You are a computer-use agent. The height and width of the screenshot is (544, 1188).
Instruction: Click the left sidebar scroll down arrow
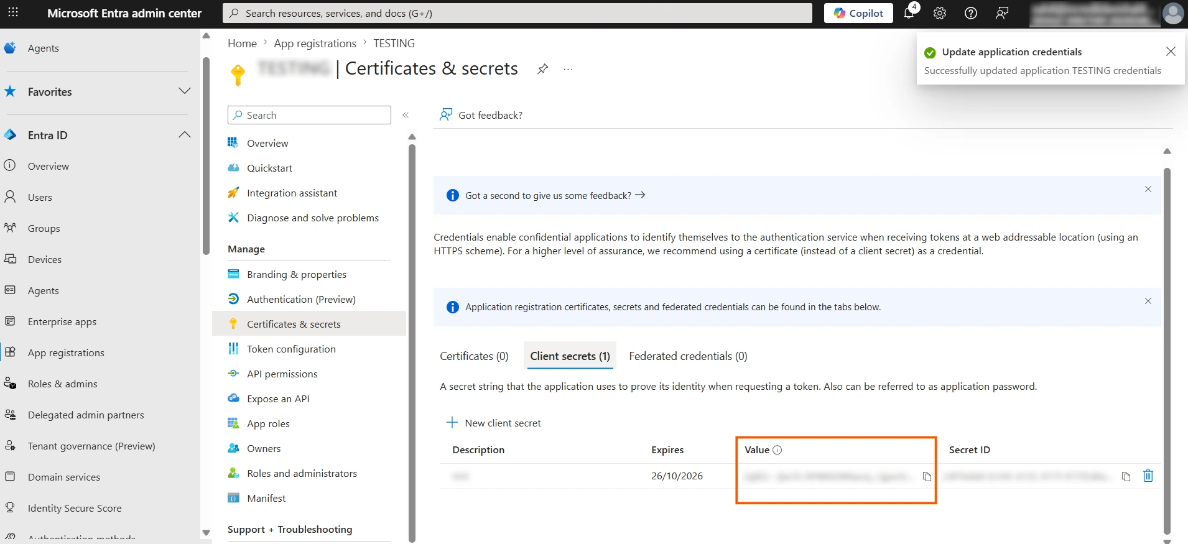click(x=207, y=533)
